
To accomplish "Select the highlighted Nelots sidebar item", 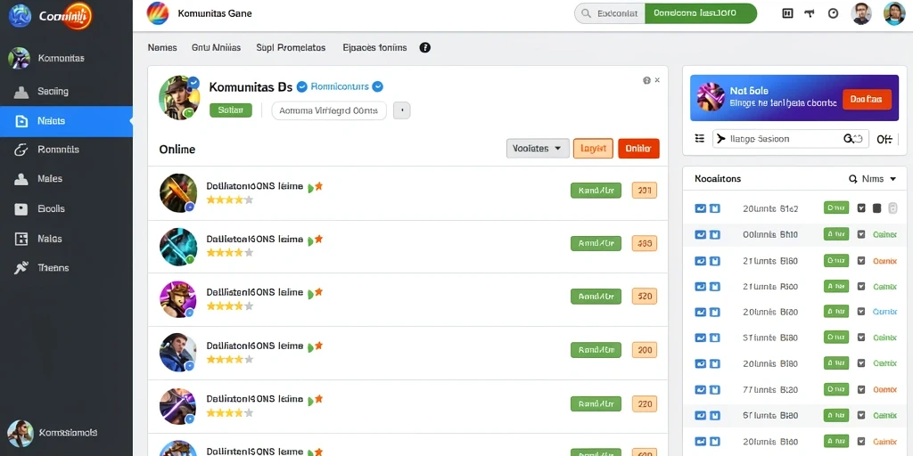I will [x=66, y=121].
